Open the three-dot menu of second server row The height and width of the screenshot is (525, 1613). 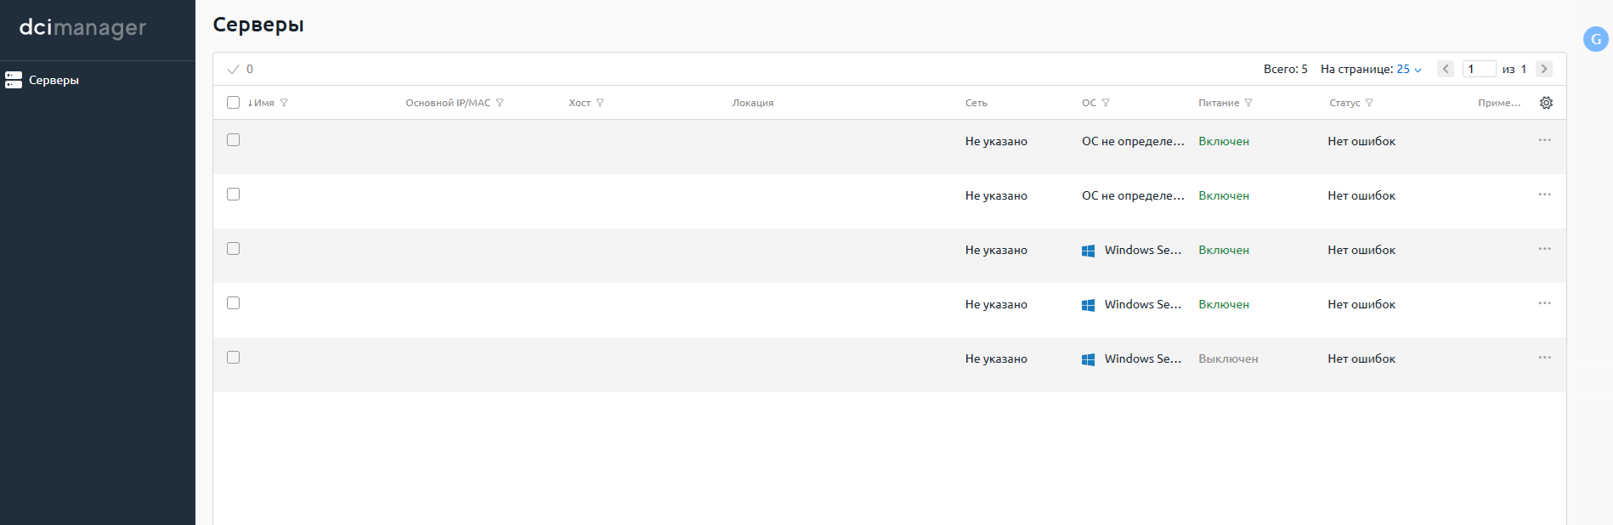click(x=1544, y=195)
